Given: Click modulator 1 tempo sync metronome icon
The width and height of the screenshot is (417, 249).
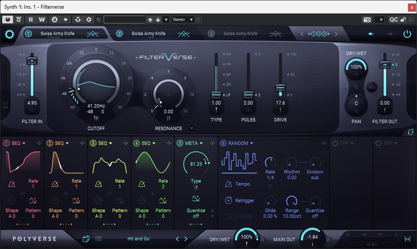Looking at the screenshot, I should click(x=12, y=184).
